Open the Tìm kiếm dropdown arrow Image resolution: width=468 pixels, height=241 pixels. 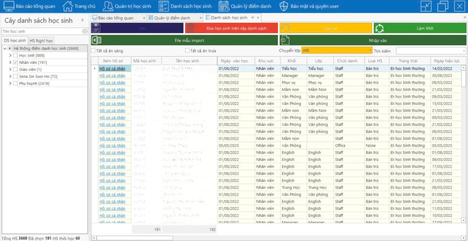(464, 51)
